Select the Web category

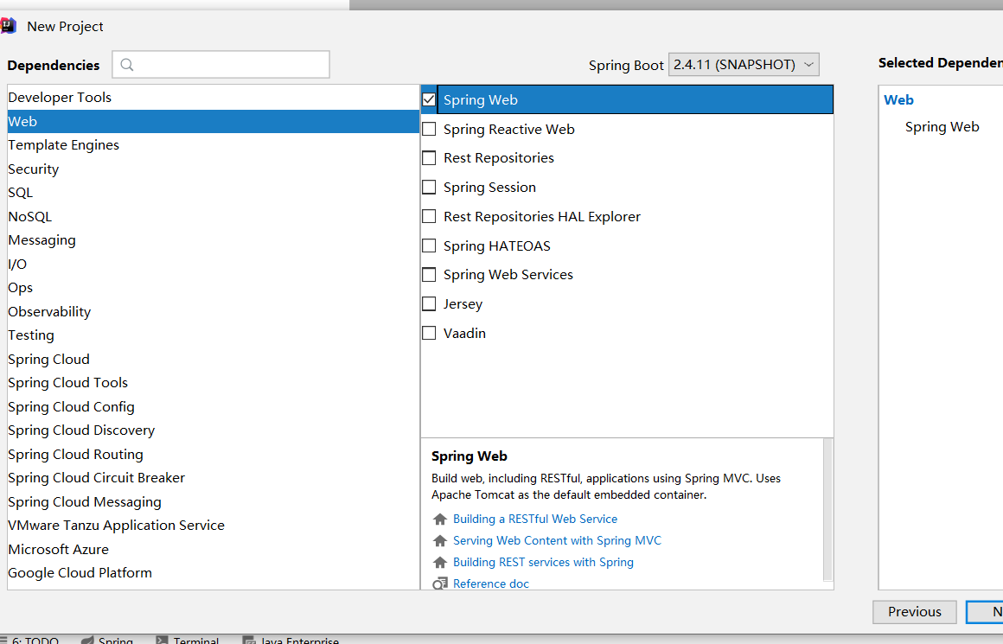point(213,122)
